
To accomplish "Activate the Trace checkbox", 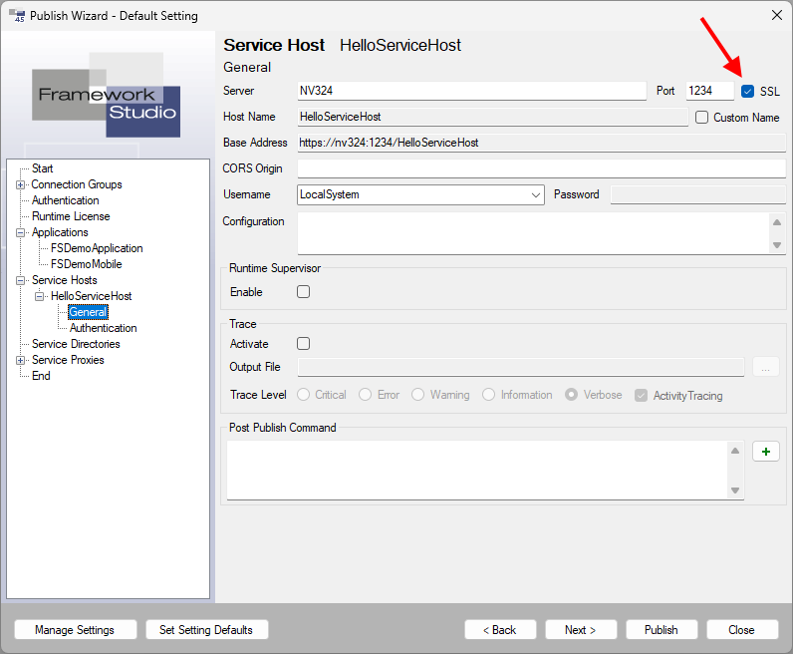I will tap(304, 344).
